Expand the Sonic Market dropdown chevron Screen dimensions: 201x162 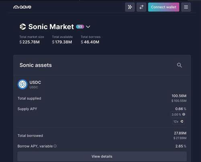point(88,27)
